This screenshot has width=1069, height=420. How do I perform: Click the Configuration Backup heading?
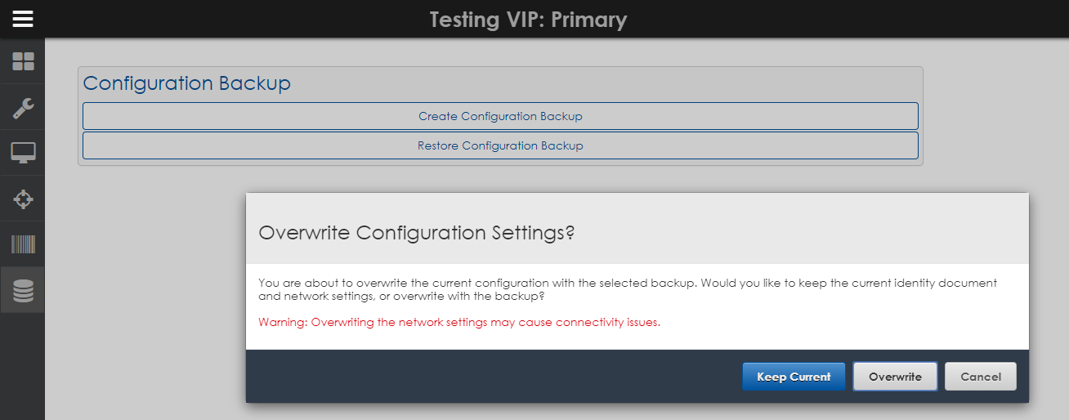point(187,83)
